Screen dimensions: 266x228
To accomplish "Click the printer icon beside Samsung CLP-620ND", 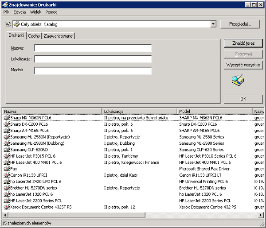I will 7,149.
